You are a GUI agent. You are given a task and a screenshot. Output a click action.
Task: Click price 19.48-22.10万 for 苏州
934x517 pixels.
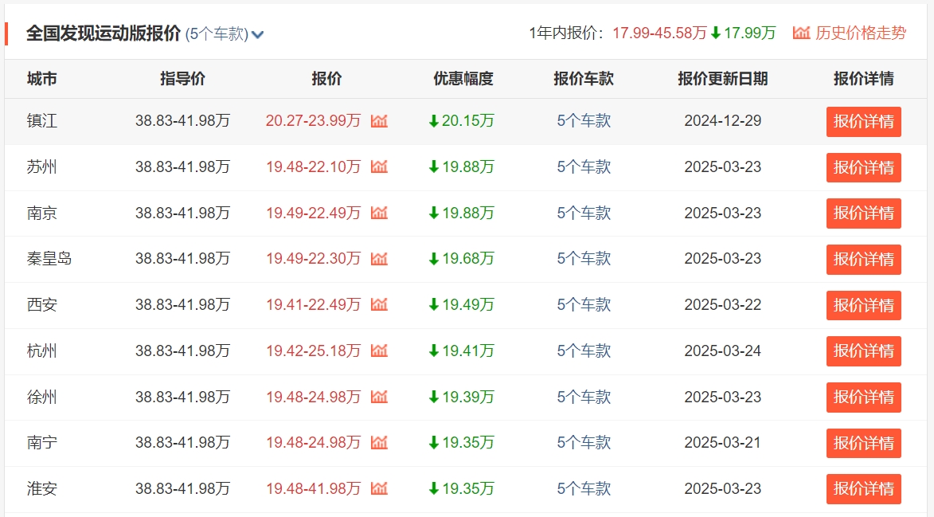tap(313, 166)
